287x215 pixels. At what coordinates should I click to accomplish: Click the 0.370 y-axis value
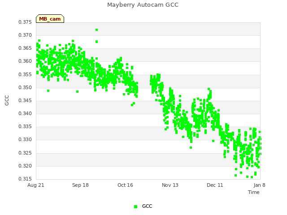click(25, 35)
